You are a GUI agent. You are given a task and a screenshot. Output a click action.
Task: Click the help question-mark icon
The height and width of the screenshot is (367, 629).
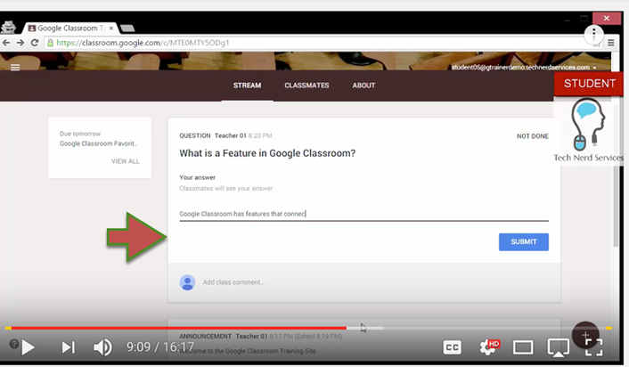(13, 344)
